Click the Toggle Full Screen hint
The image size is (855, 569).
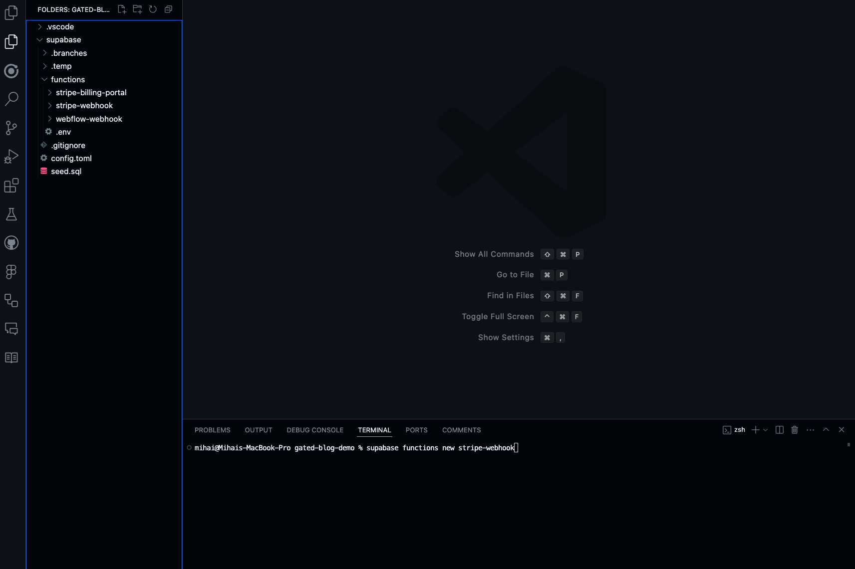click(498, 317)
